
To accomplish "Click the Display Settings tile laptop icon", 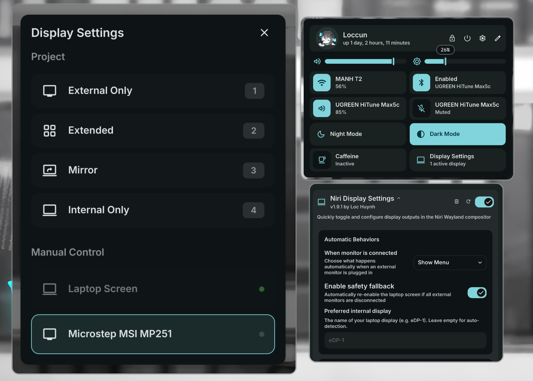I will tap(421, 160).
